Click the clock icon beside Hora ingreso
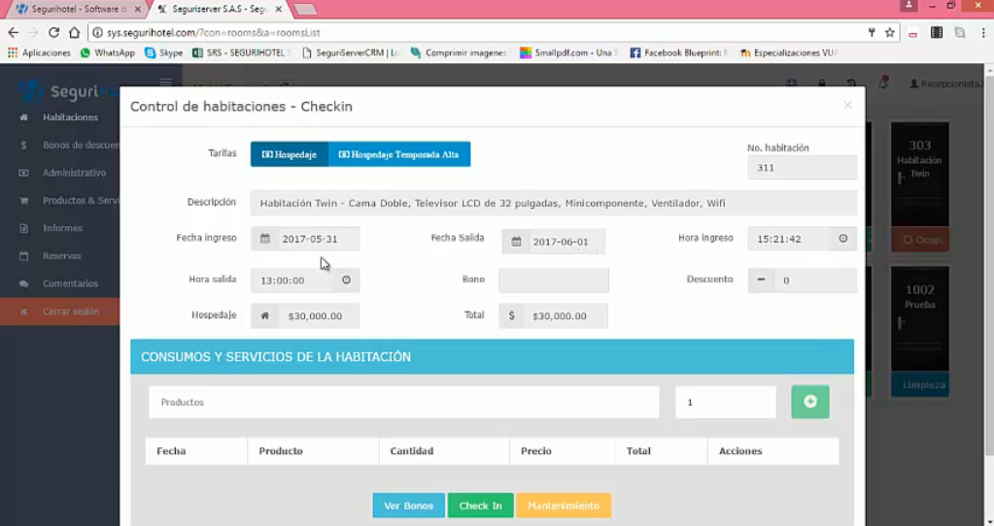This screenshot has width=994, height=526. point(843,239)
